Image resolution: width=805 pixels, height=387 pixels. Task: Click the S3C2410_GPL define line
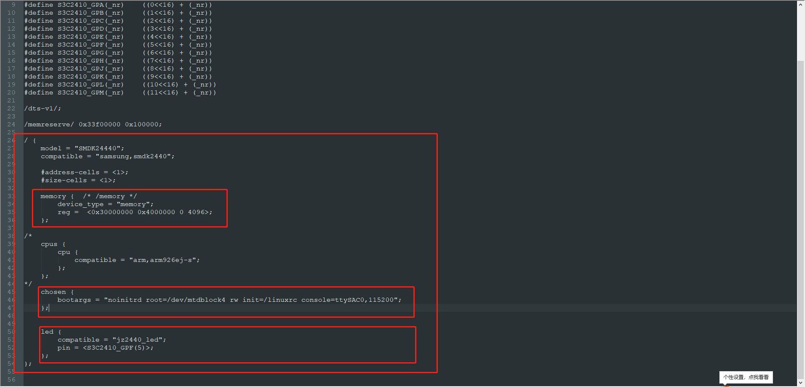coord(120,85)
